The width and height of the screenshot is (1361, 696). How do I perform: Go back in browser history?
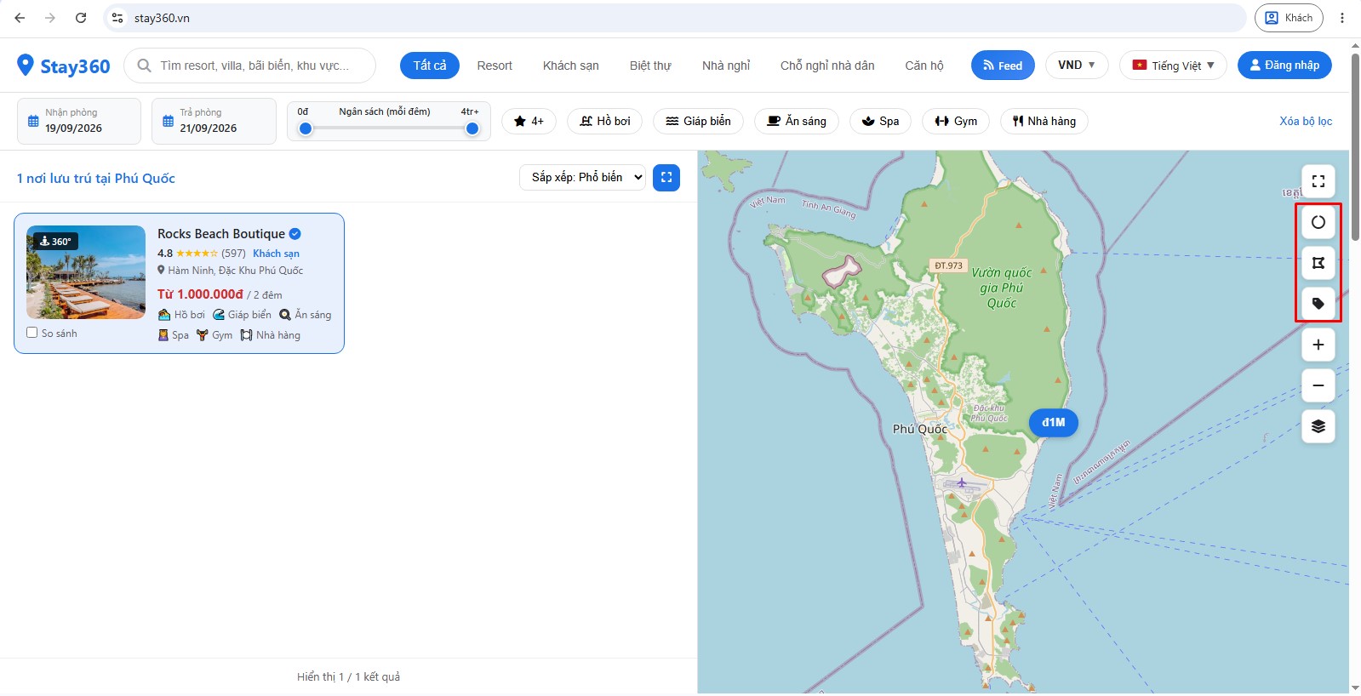20,18
